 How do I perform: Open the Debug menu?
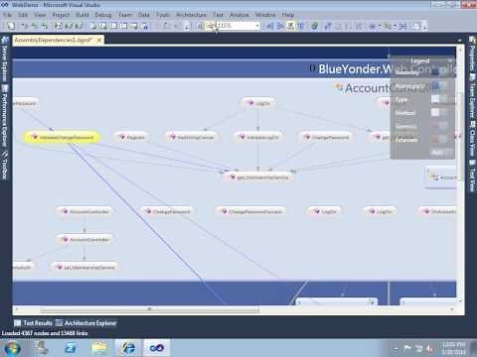pyautogui.click(x=103, y=15)
